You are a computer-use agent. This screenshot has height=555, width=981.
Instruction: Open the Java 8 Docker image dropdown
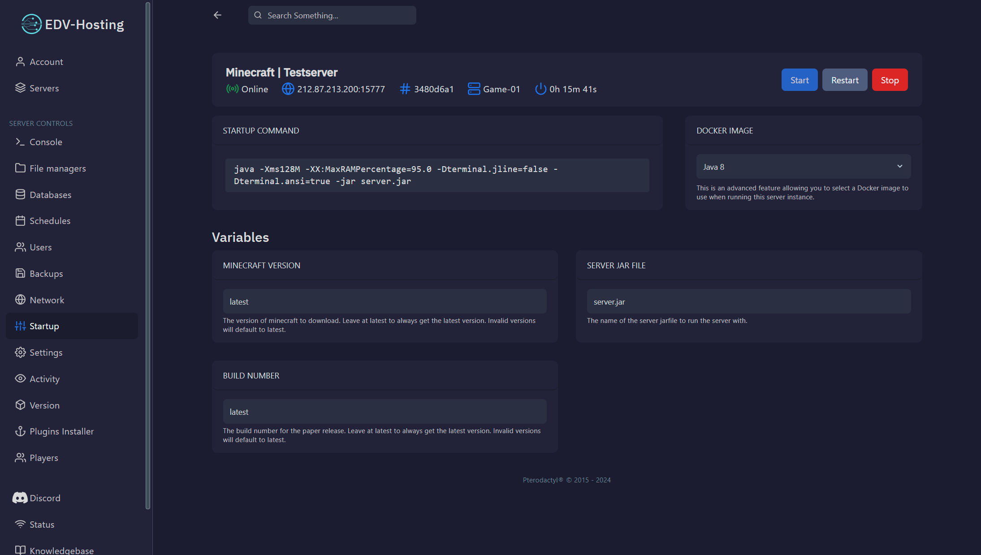[x=803, y=167]
